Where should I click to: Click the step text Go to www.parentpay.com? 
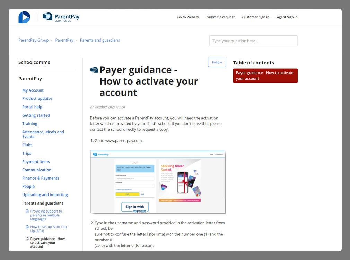pyautogui.click(x=118, y=141)
